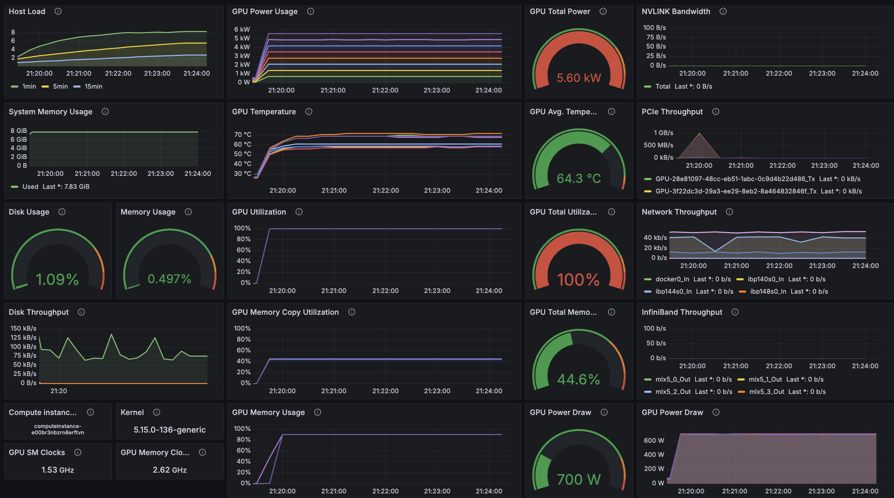The height and width of the screenshot is (498, 894).
Task: Click the info icon on GPU Total Memo... panel
Action: click(x=611, y=312)
